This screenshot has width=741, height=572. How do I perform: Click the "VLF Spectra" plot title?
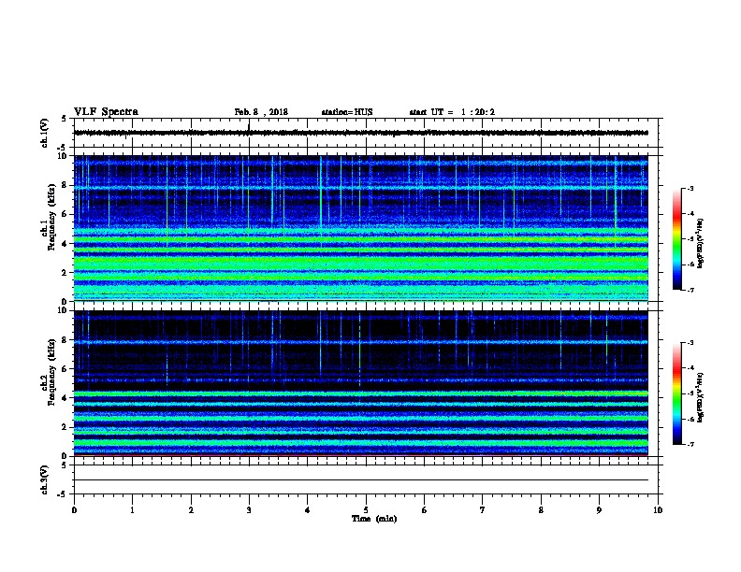(x=106, y=112)
